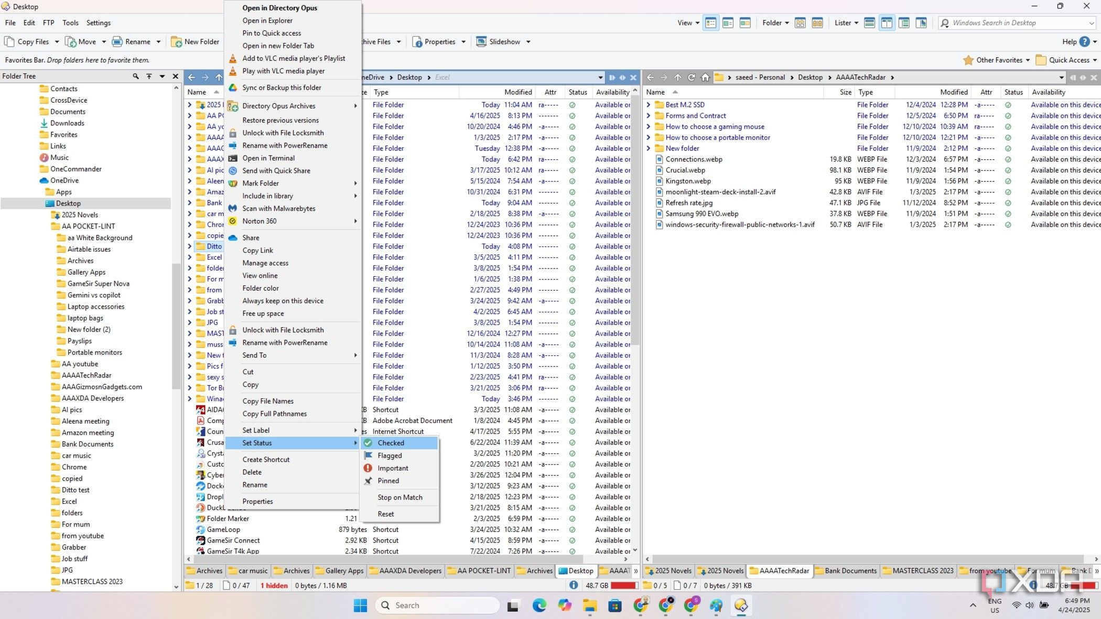Select Kingston.webp file in right pane

[688, 181]
